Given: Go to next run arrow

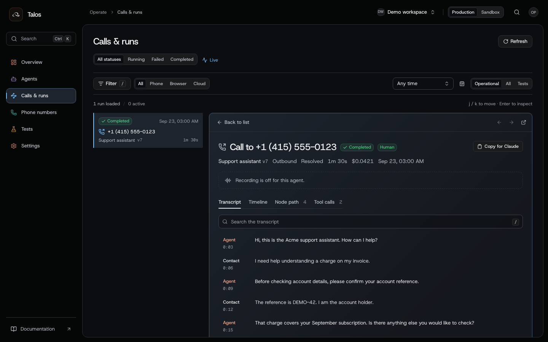Looking at the screenshot, I should coord(511,122).
